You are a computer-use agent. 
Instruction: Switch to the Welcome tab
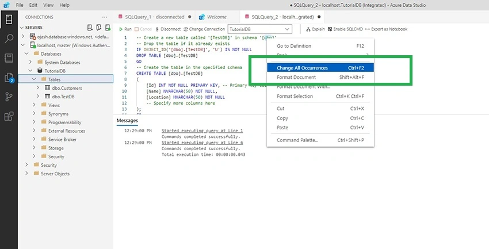tap(217, 17)
